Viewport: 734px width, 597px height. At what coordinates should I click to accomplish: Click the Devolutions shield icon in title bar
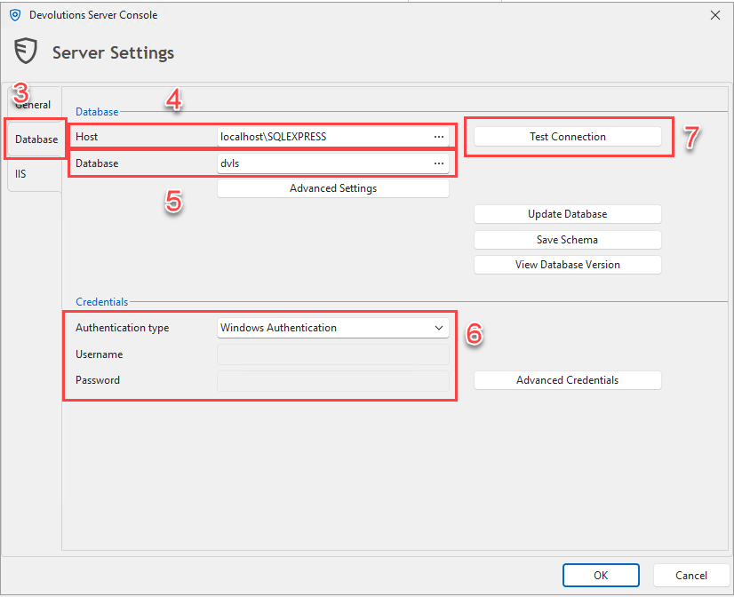(15, 15)
